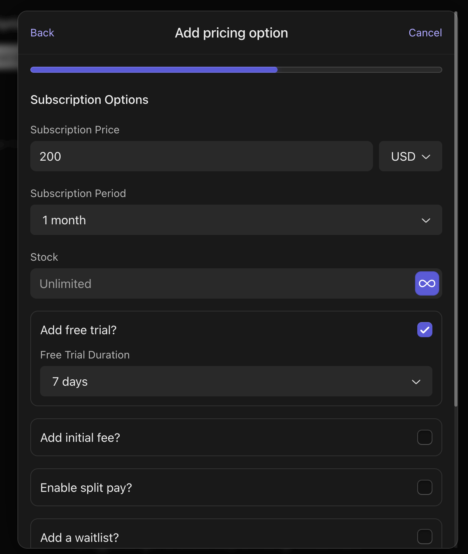Click the chevron on the Subscription Period field

click(x=426, y=220)
